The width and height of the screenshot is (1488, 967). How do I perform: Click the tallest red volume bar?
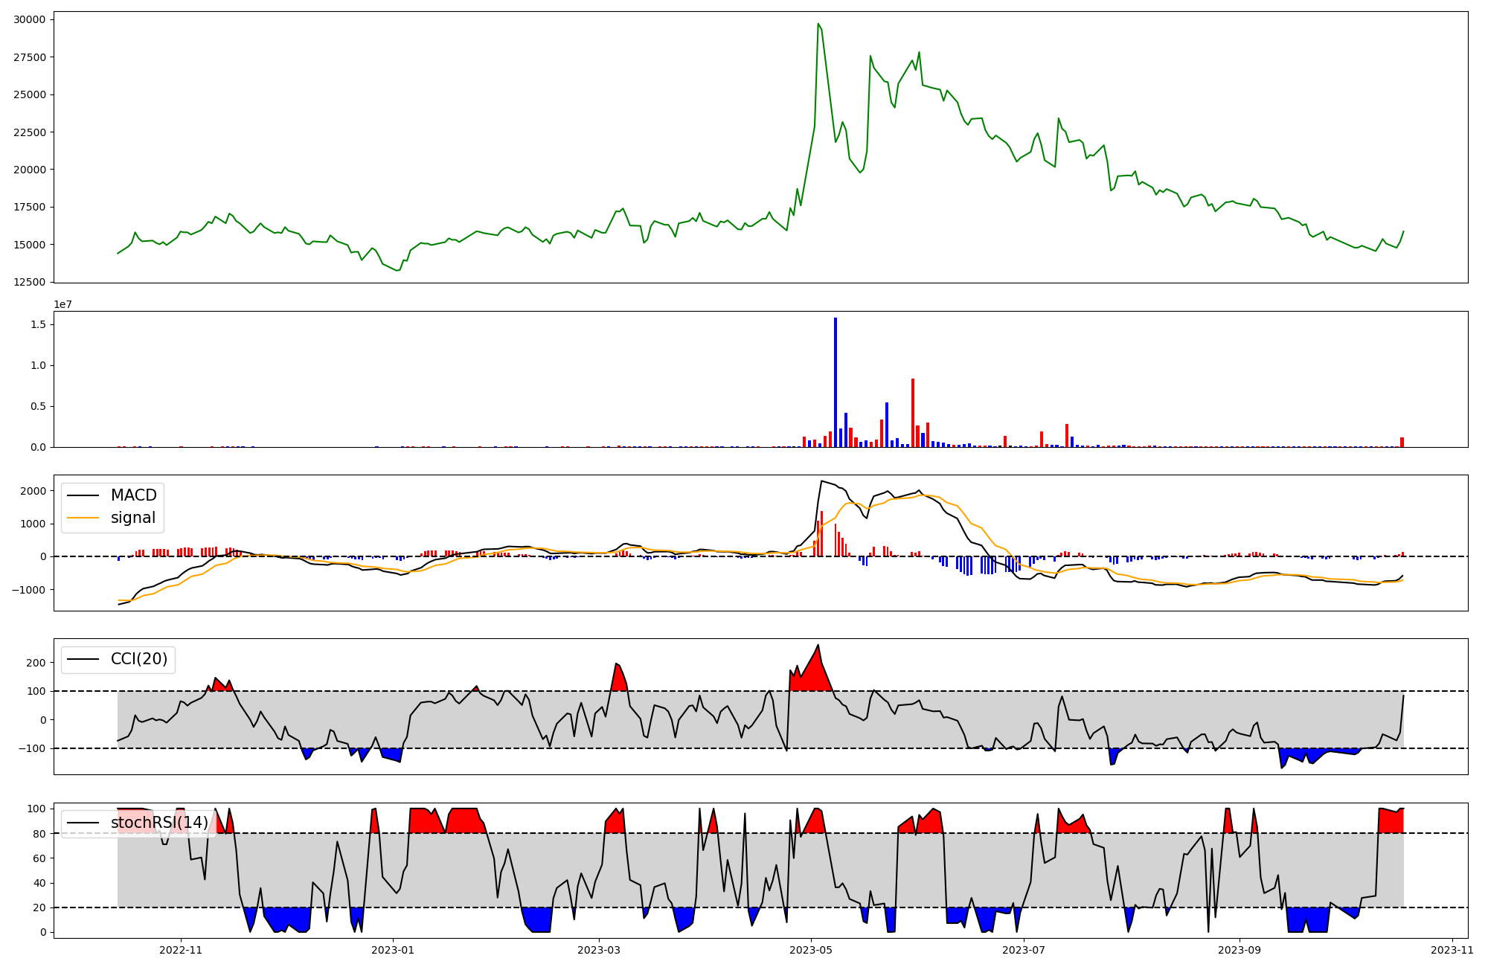(913, 413)
